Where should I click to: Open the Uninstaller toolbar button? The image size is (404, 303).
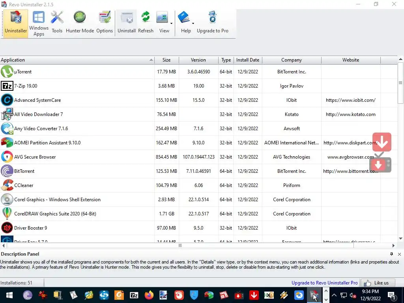(15, 23)
